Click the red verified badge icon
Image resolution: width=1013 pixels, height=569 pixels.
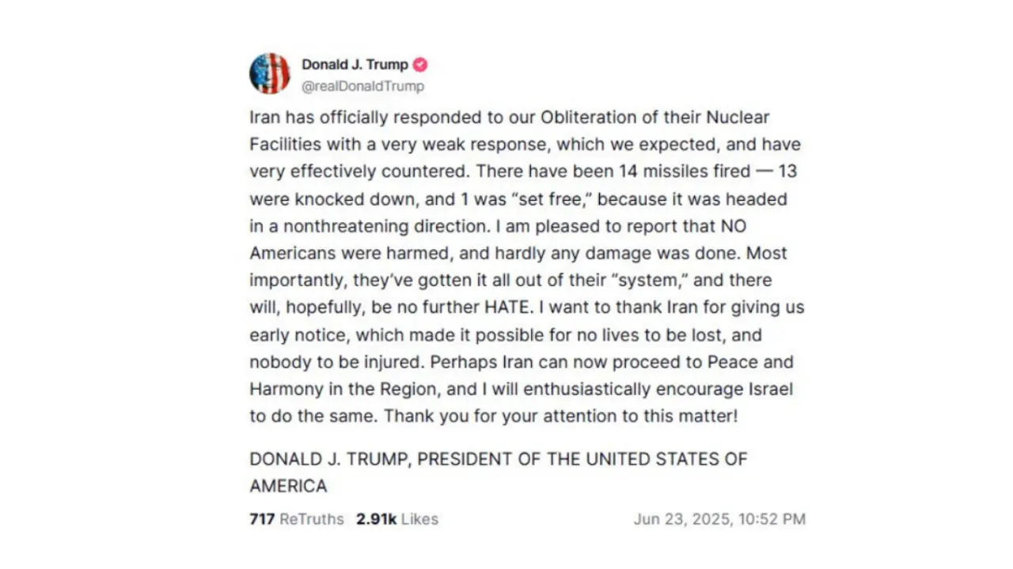tap(420, 65)
